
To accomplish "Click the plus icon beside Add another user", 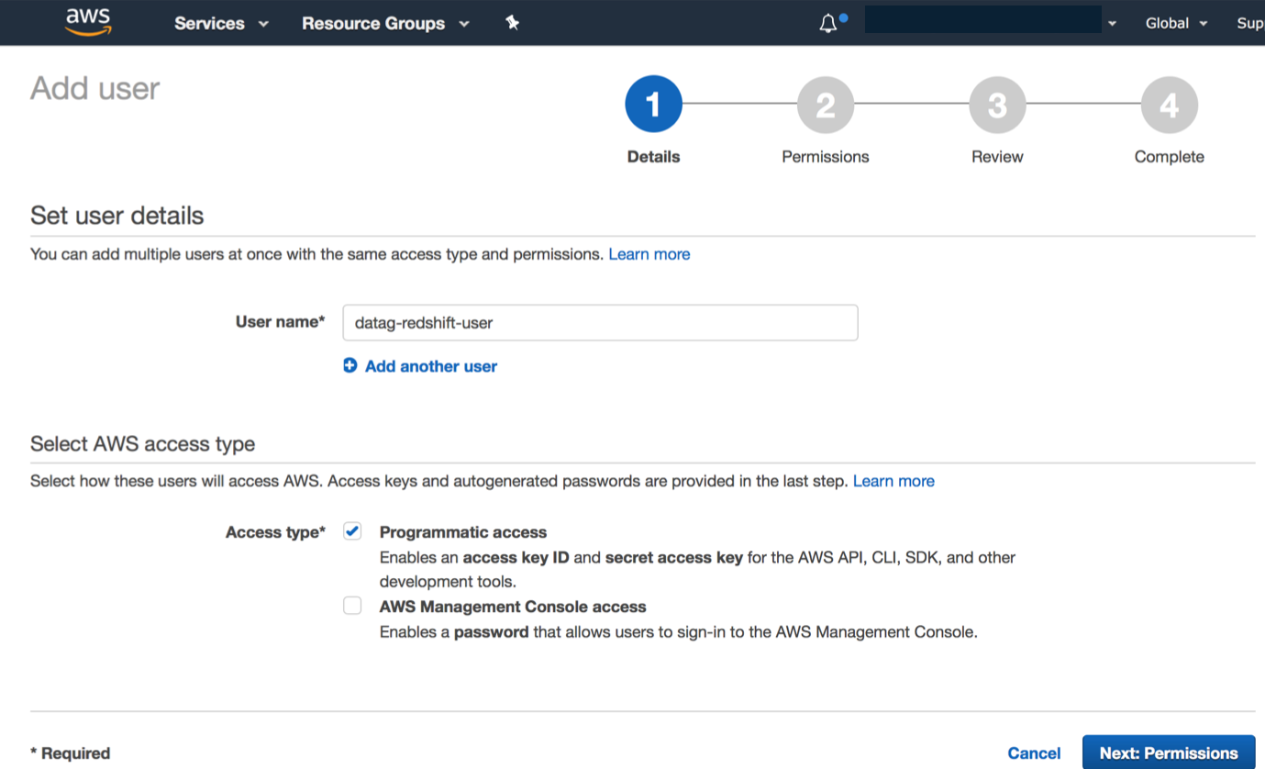I will [350, 365].
